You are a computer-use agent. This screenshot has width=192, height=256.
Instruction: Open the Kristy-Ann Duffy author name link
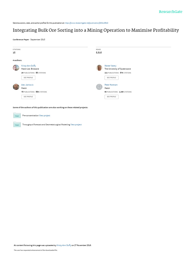point(28,66)
